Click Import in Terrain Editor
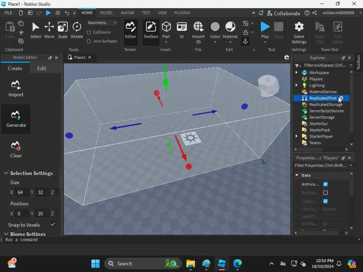Image resolution: width=363 pixels, height=272 pixels. click(x=16, y=89)
